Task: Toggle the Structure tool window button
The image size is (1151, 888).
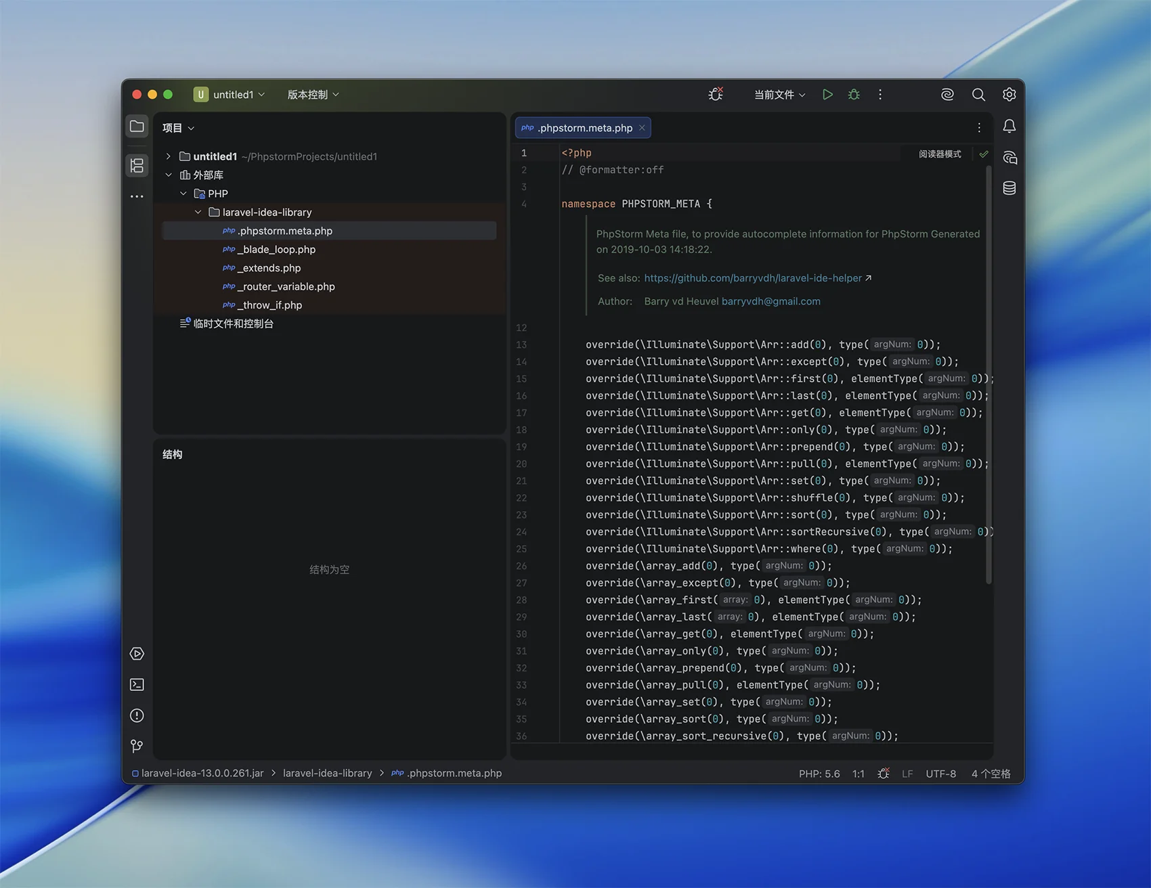Action: click(137, 165)
